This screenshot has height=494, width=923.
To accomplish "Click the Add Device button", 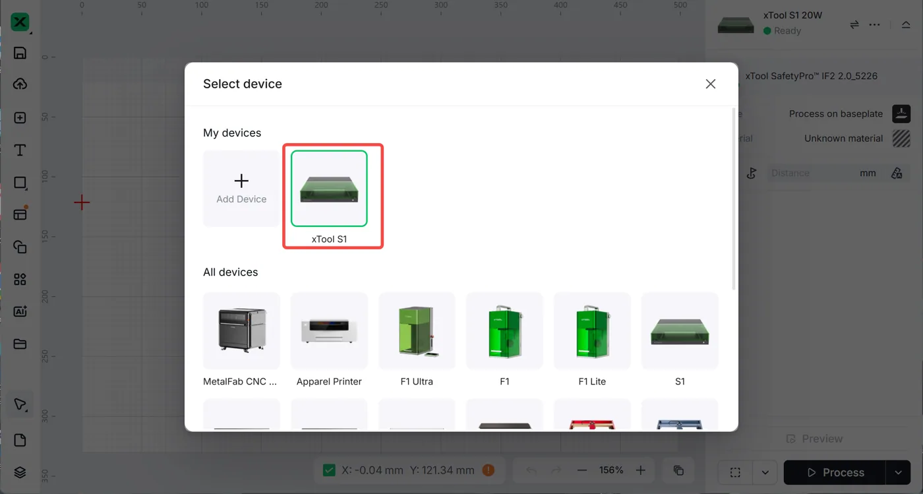I will [241, 189].
